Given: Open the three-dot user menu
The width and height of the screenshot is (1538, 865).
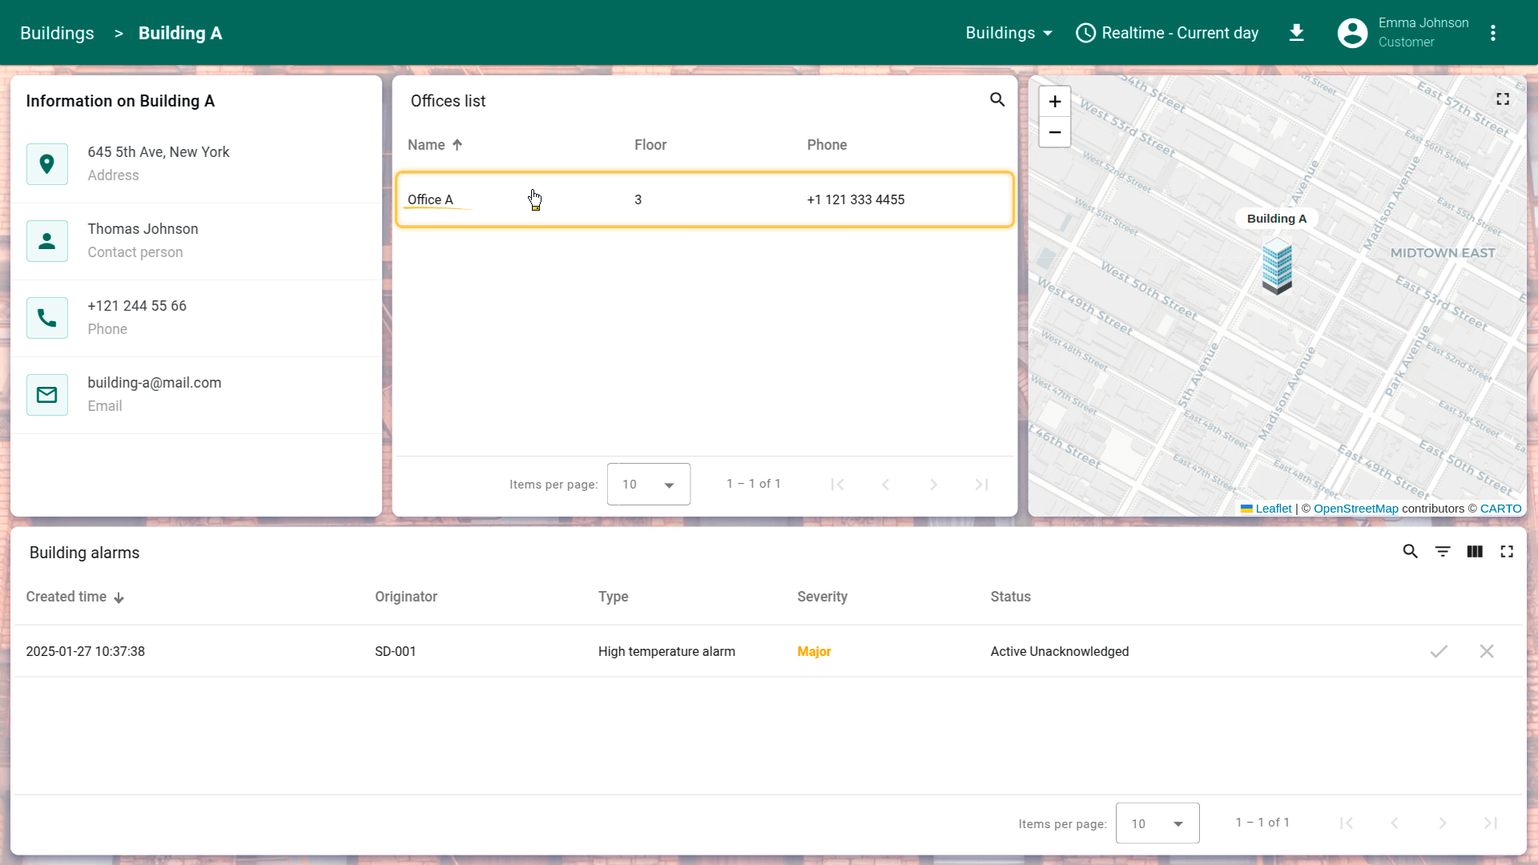Looking at the screenshot, I should [x=1492, y=33].
